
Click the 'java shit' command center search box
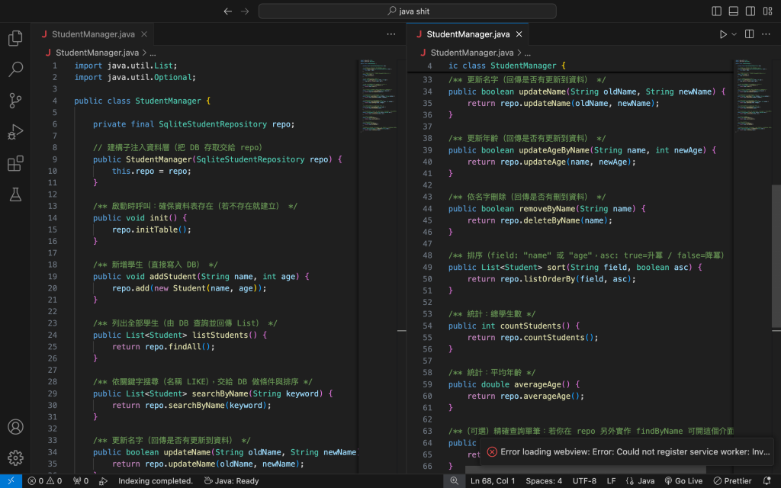[x=407, y=11]
